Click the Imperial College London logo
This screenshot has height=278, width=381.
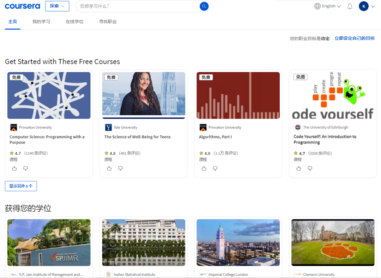(x=203, y=274)
